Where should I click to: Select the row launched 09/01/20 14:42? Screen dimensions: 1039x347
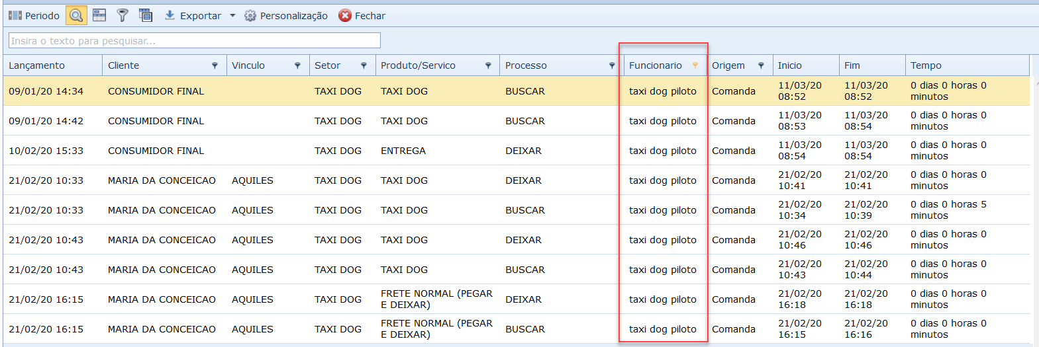click(x=517, y=121)
